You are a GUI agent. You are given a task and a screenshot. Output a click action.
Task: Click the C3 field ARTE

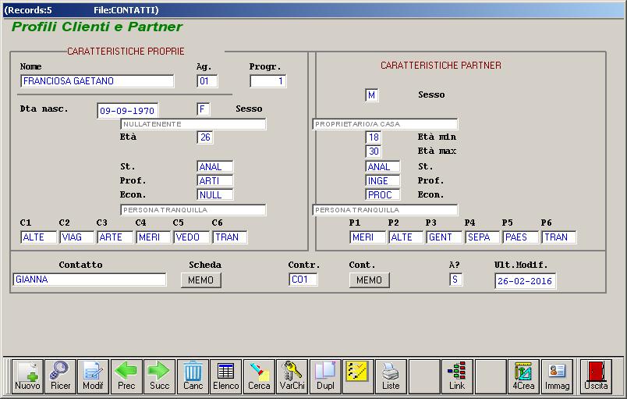[115, 237]
